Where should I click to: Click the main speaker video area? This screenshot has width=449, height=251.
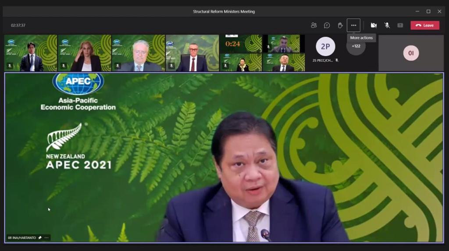(224, 157)
